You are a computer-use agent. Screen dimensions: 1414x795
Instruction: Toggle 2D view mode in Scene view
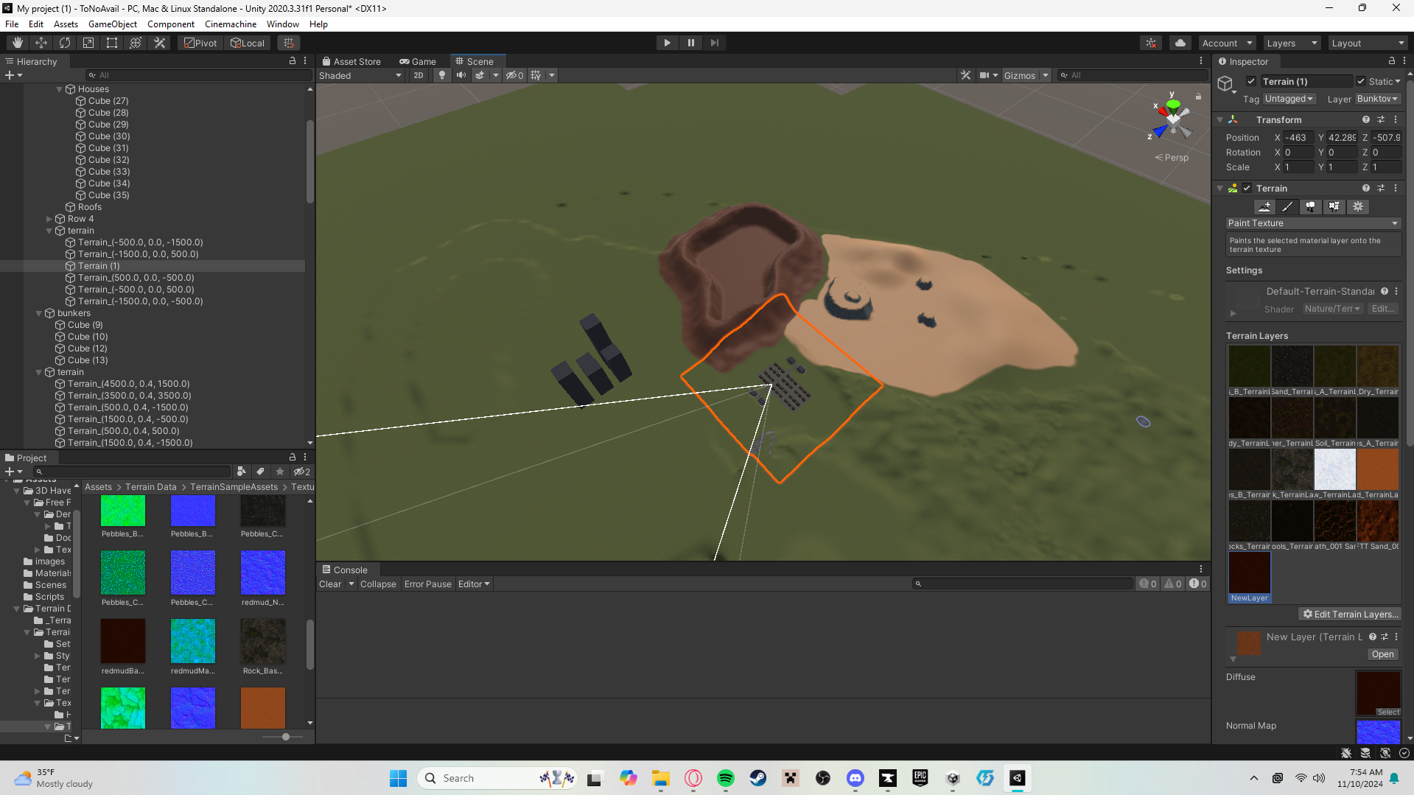[x=418, y=74]
